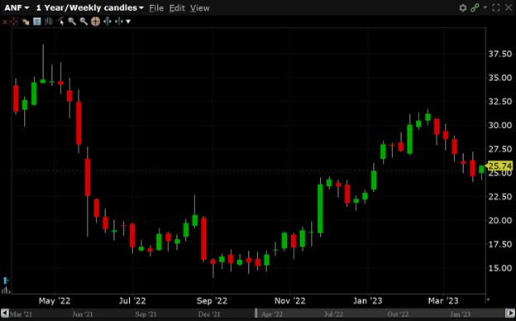This screenshot has height=321, width=516.
Task: Click the green chain link grouping icon
Action: (475, 8)
